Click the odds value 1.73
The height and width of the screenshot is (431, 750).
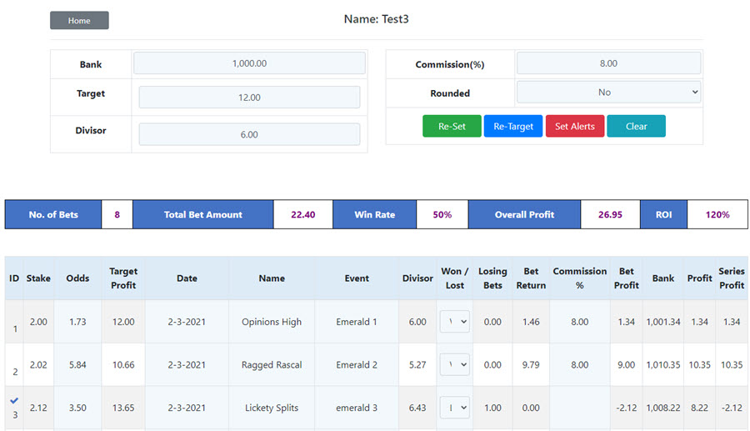(77, 322)
